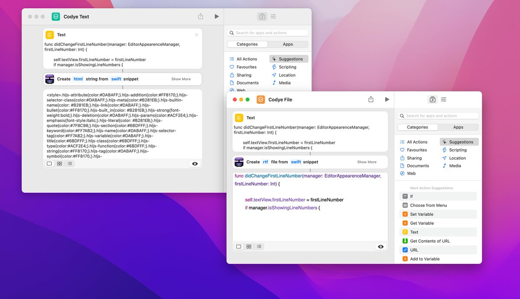Select Categories tab in Codye Text window
The width and height of the screenshot is (520, 299).
click(x=247, y=44)
